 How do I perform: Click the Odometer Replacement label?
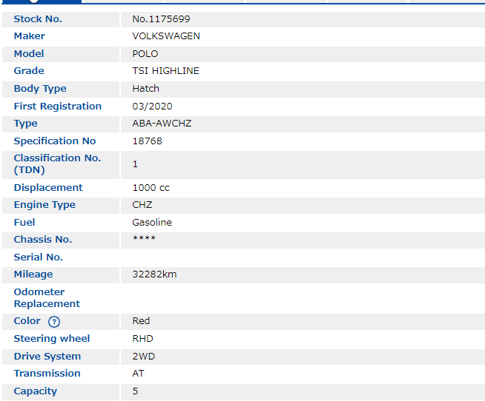click(x=47, y=298)
